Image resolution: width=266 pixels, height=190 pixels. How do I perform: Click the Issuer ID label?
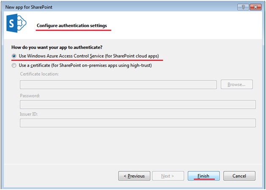tap(29, 114)
